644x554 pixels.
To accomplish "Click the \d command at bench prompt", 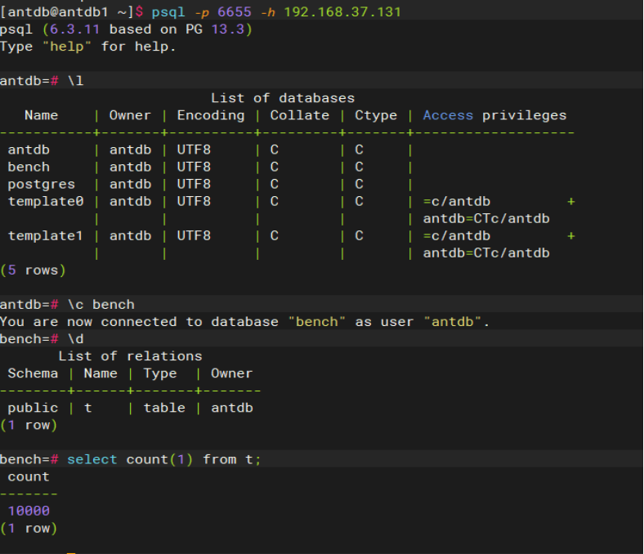I will (x=75, y=339).
